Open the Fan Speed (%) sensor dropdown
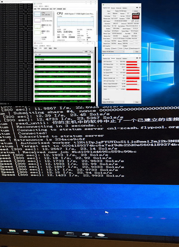The width and height of the screenshot is (179, 247). pos(117,70)
